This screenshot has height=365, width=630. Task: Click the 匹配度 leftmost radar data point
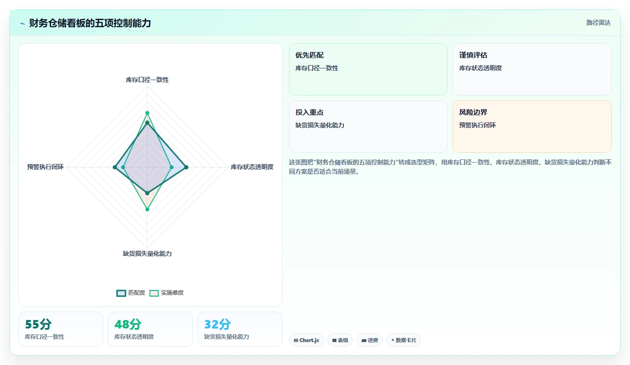[115, 167]
